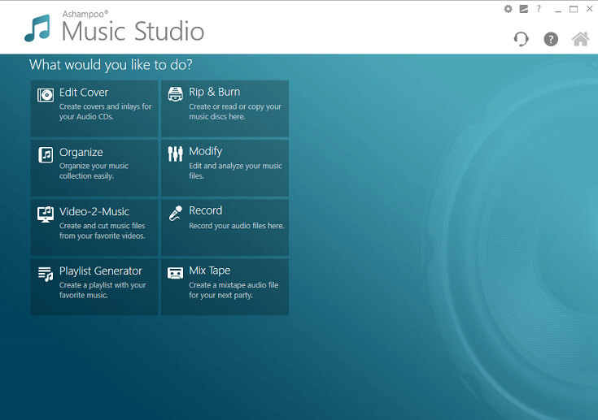Open the Video-2-Music title
Viewport: 598px width, 420px height.
94,211
